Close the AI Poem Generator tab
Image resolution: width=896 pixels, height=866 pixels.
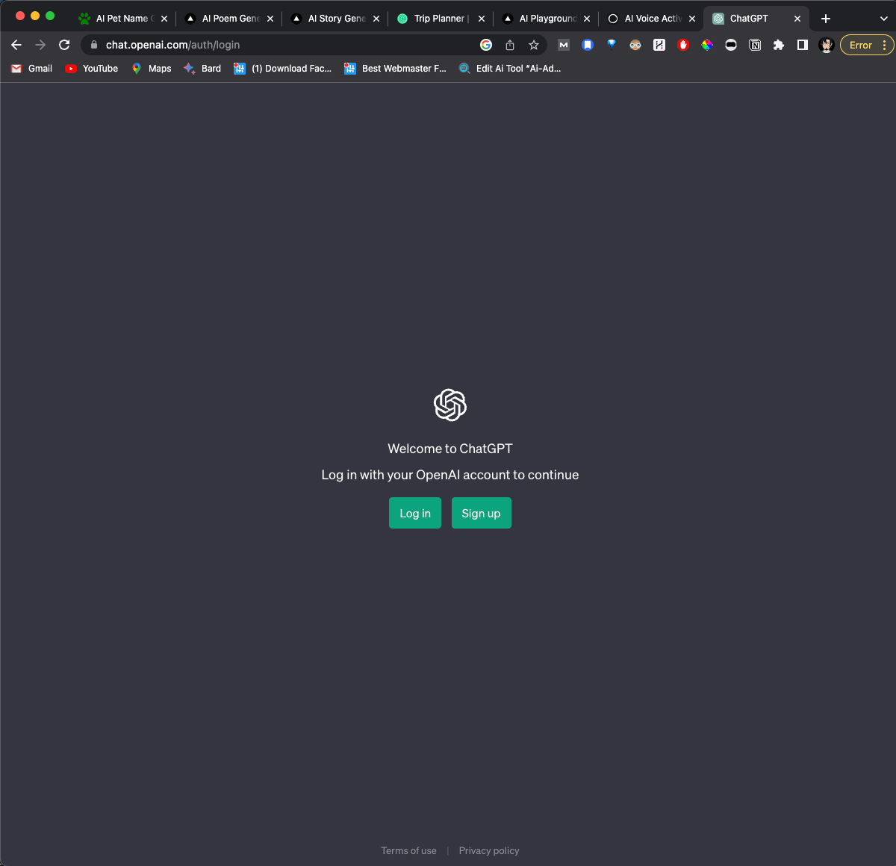click(270, 19)
